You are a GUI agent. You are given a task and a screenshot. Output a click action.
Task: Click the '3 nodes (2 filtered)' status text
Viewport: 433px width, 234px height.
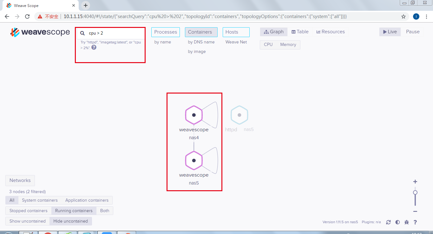(x=27, y=192)
